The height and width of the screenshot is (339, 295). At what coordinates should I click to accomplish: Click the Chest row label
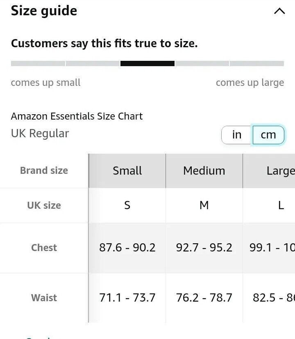(x=44, y=248)
